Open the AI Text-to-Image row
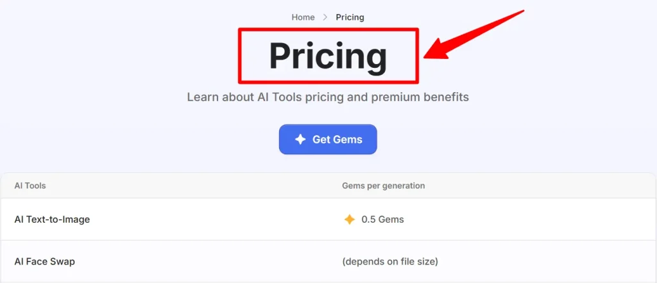The image size is (657, 283). pyautogui.click(x=52, y=220)
